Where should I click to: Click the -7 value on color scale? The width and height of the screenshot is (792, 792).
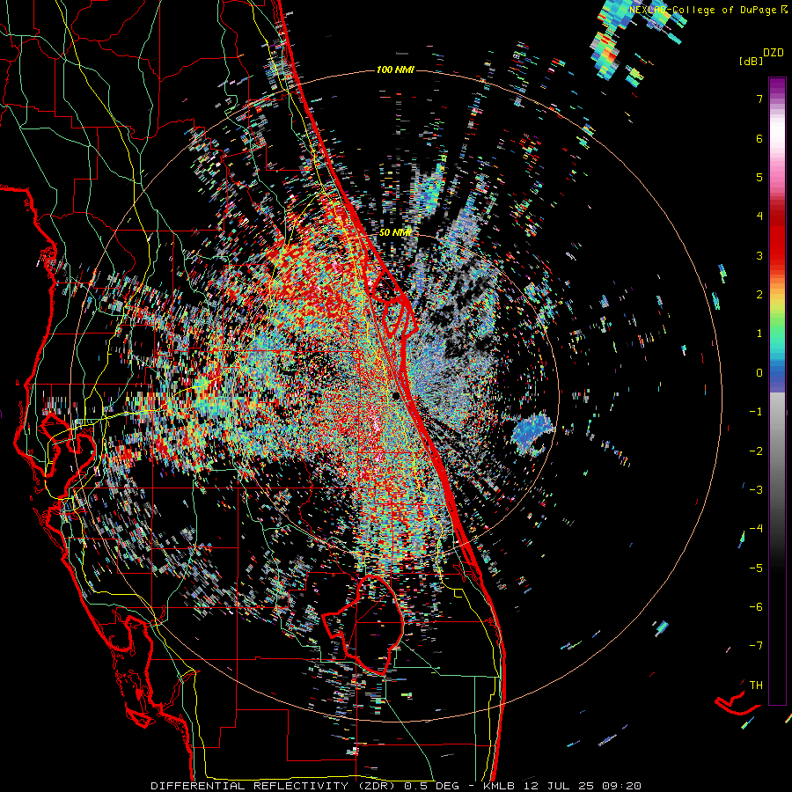tap(756, 646)
